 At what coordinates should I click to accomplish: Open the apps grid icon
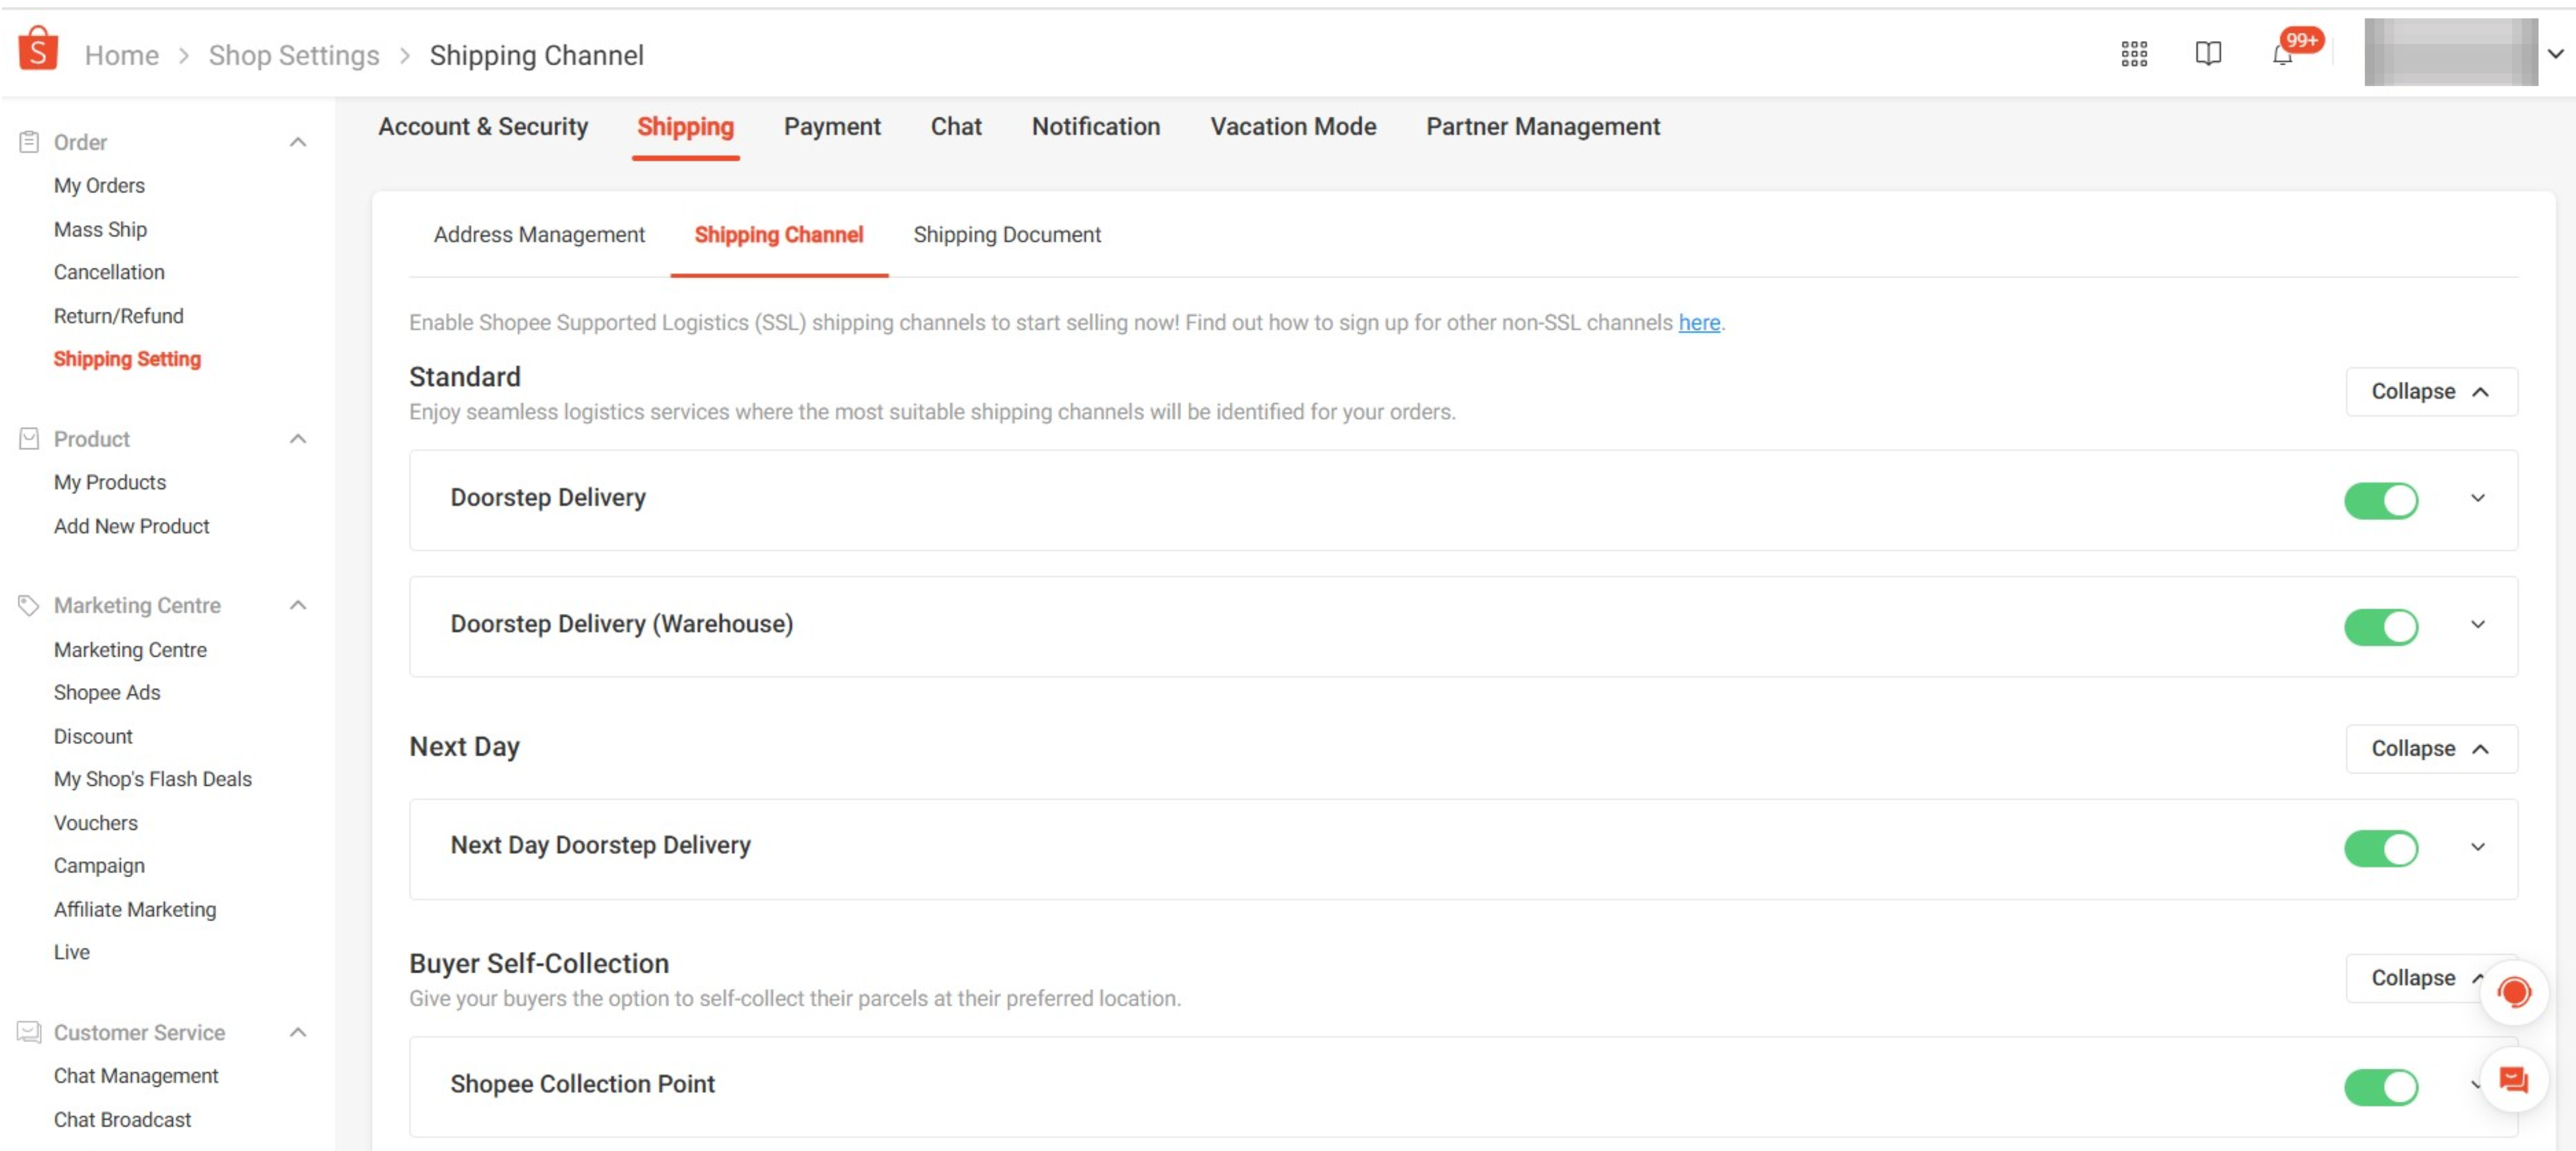click(x=2133, y=54)
